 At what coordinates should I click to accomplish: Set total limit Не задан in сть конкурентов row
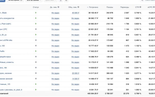click(75, 18)
